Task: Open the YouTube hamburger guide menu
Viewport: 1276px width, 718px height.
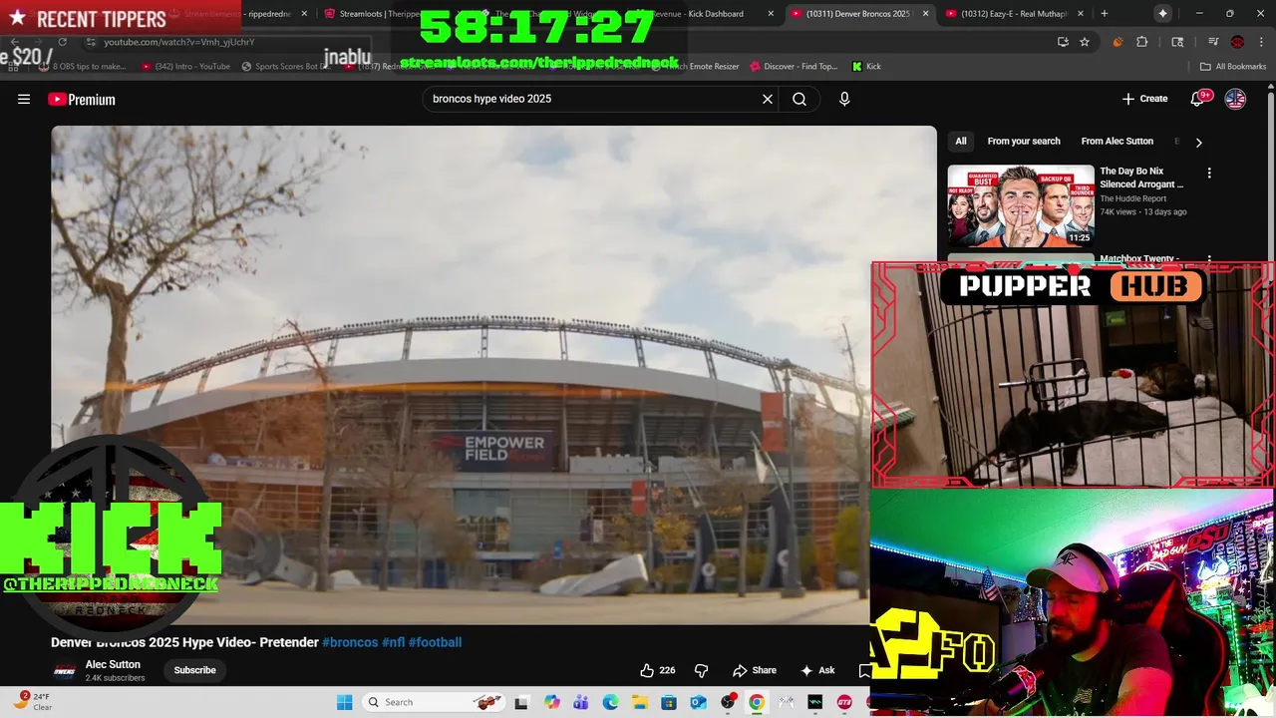Action: [x=24, y=99]
